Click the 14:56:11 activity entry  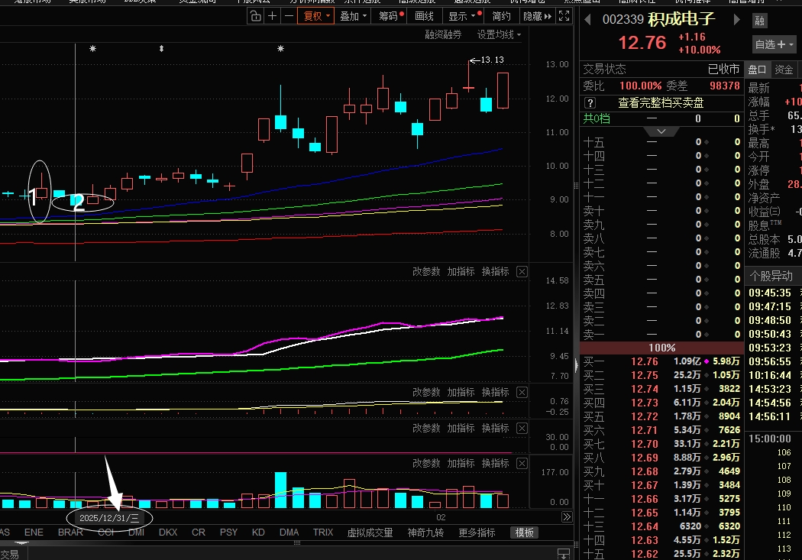coord(770,417)
